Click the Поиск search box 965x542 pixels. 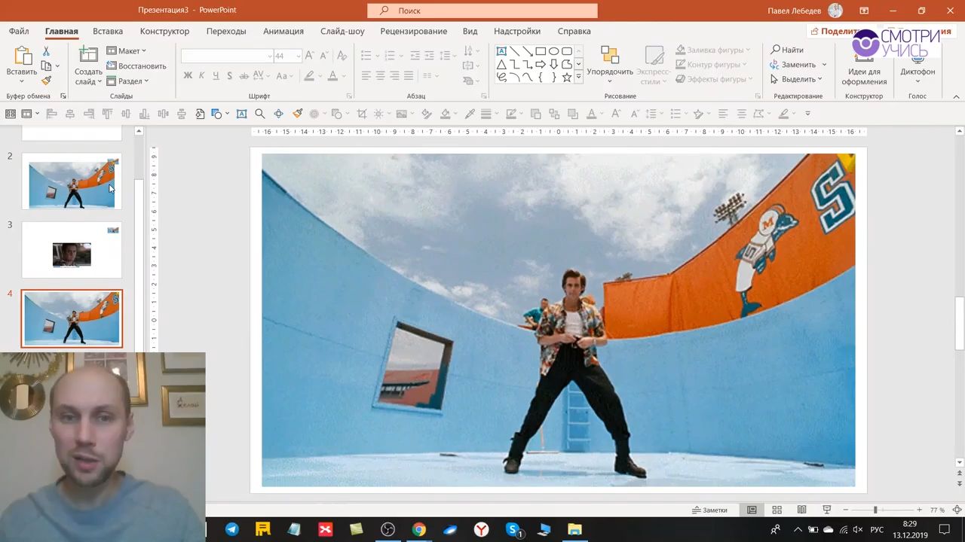pos(482,11)
